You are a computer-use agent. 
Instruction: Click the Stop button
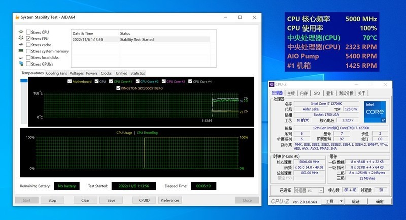point(52,200)
